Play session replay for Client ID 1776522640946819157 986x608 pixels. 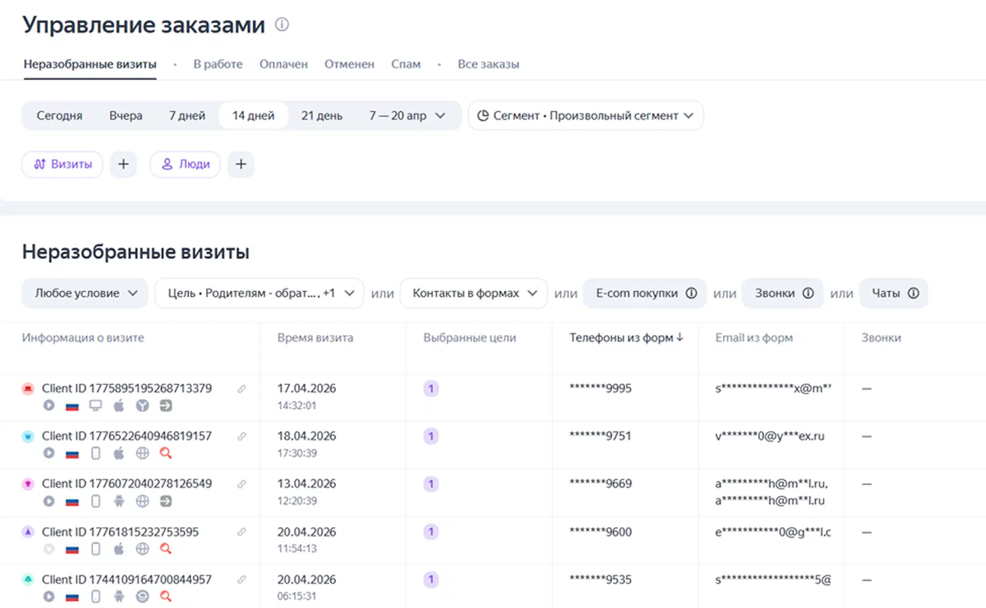(49, 453)
